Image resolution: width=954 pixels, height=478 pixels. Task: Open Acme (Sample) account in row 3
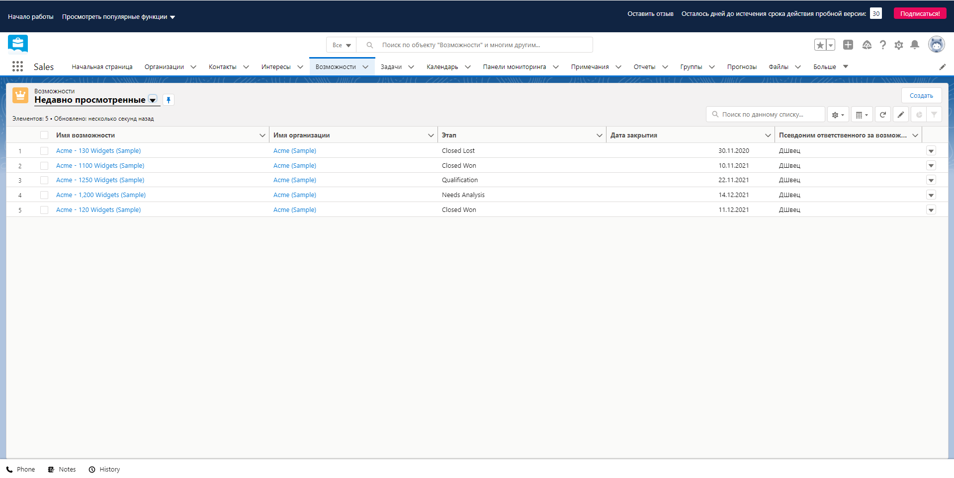coord(295,180)
